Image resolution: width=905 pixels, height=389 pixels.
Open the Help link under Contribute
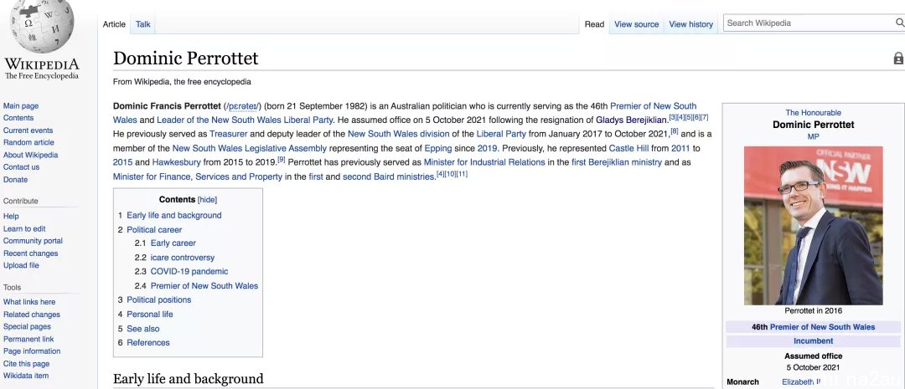pos(11,216)
